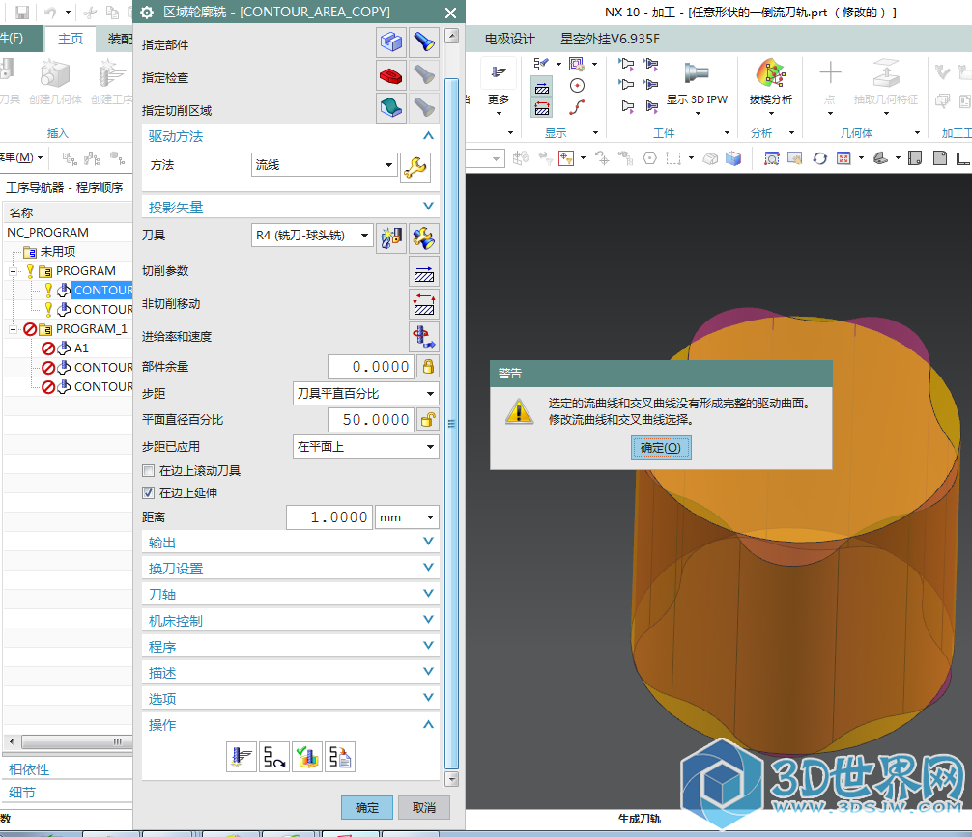
Task: Click the 部件余量 value field
Action: pos(371,367)
